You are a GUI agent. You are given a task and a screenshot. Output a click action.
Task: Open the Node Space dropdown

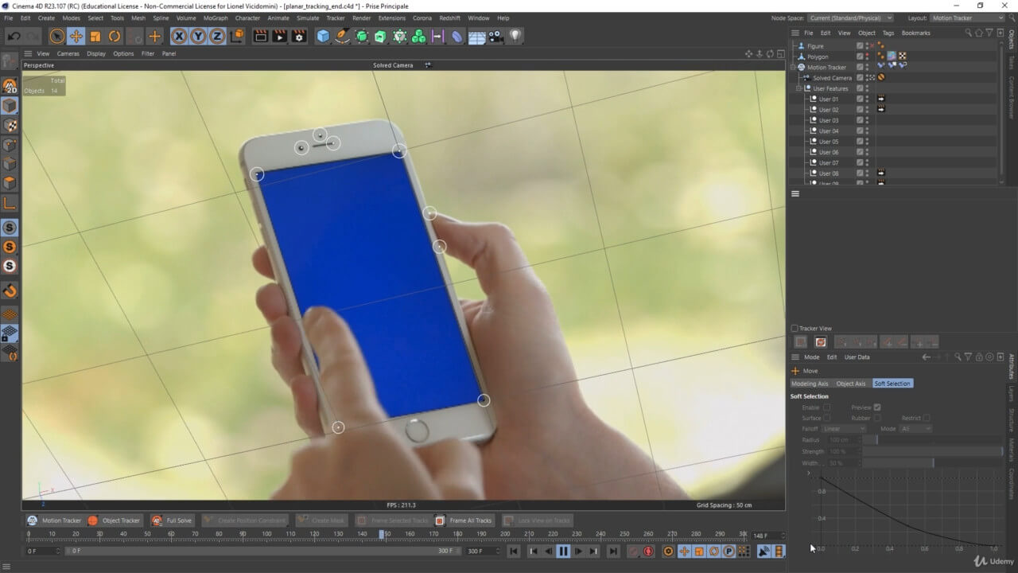click(850, 18)
